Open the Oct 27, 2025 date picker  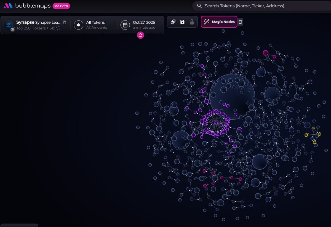tap(144, 25)
